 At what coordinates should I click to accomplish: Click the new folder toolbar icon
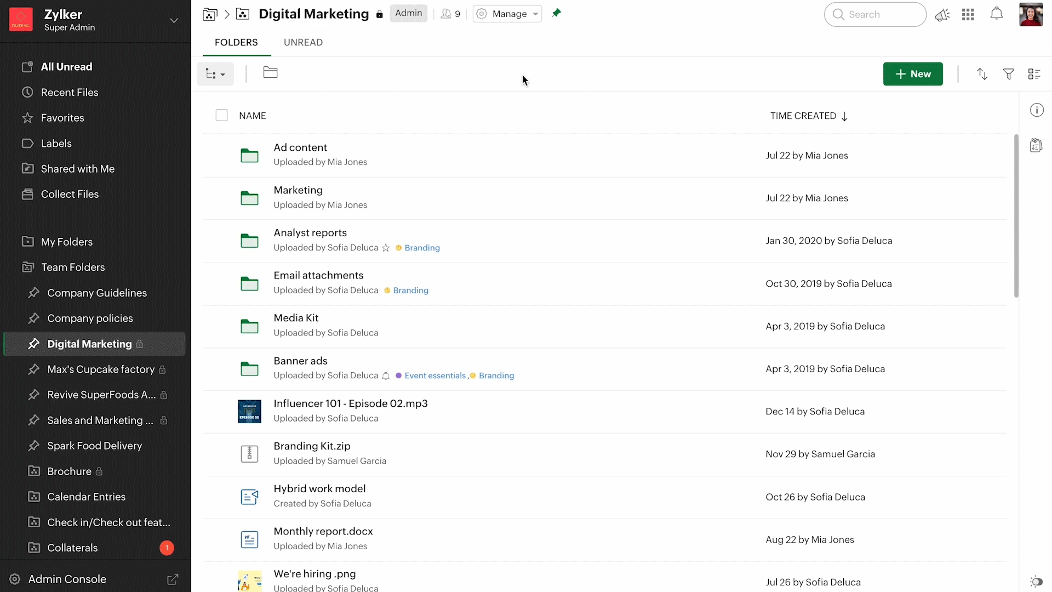[270, 73]
